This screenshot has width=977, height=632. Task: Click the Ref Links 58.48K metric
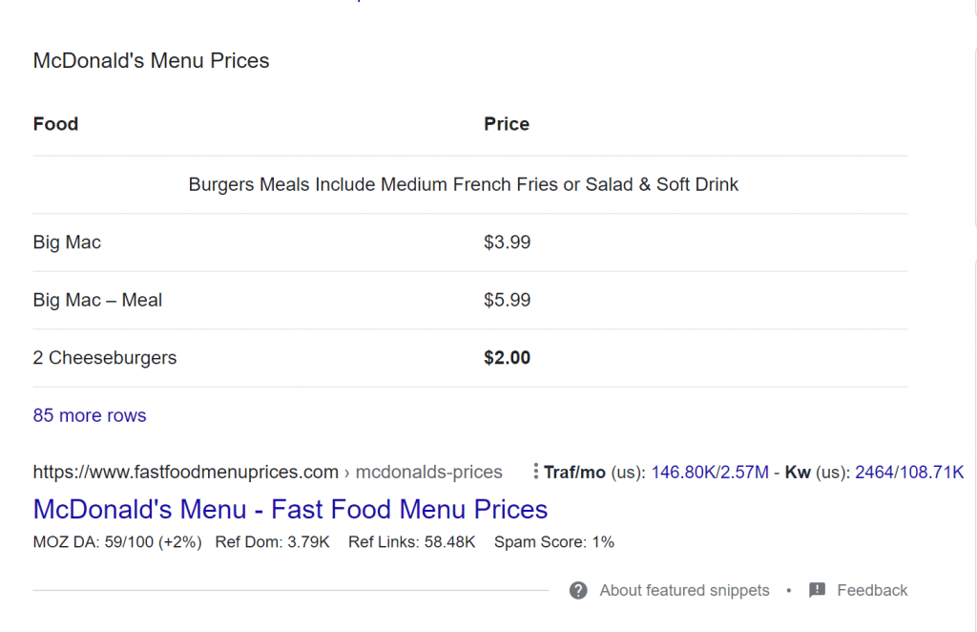pyautogui.click(x=411, y=542)
